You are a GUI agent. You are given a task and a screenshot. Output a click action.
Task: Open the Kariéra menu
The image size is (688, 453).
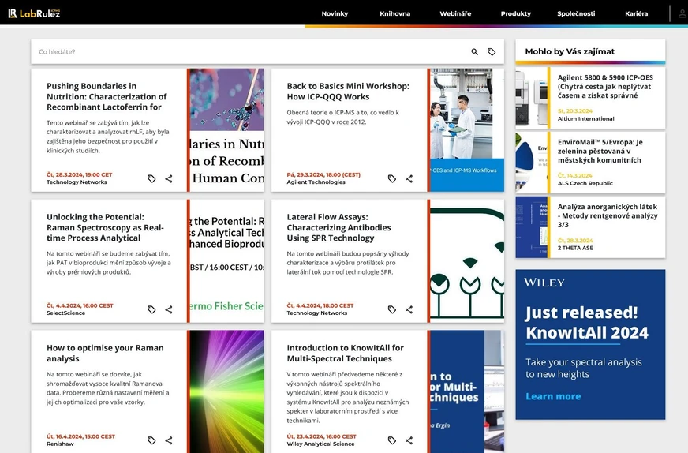pyautogui.click(x=636, y=13)
